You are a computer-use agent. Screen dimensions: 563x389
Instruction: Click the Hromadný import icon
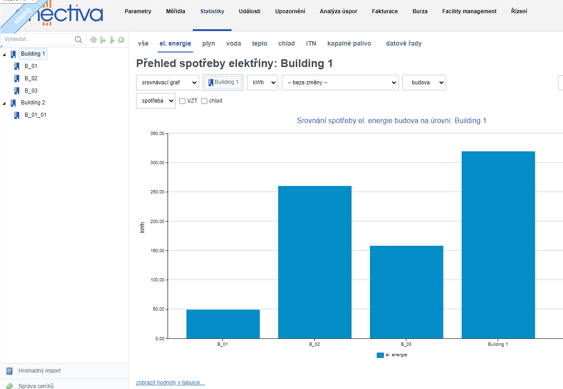10,371
